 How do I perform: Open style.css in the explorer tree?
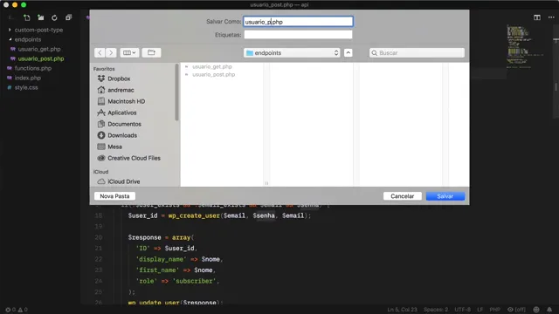[x=26, y=87]
